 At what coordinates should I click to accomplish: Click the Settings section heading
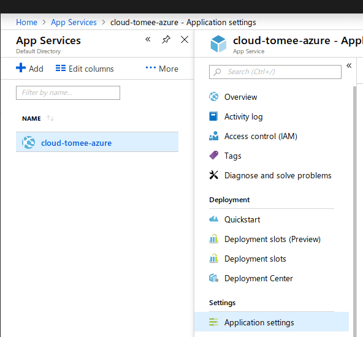(x=222, y=303)
